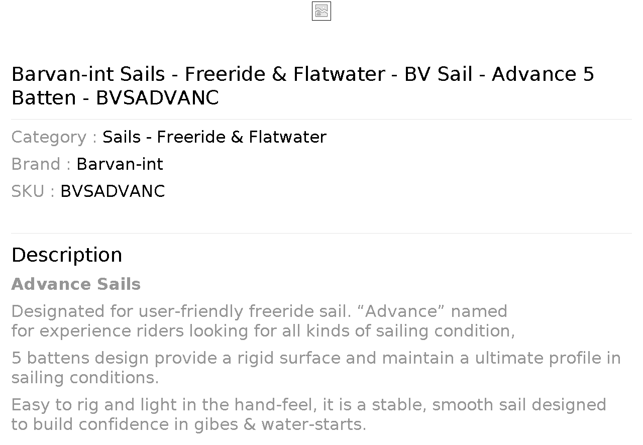This screenshot has width=643, height=445.
Task: Select the BVSADVANC SKU value
Action: coord(113,191)
